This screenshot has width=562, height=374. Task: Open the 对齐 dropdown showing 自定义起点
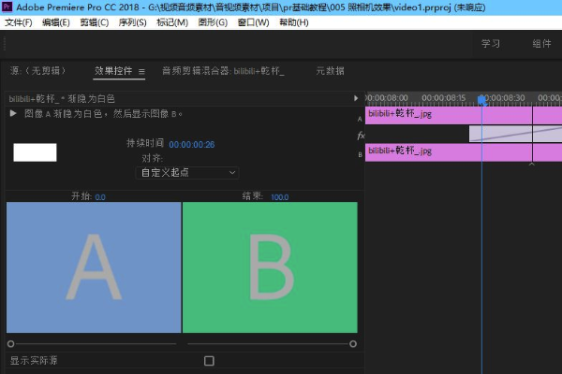click(x=187, y=173)
